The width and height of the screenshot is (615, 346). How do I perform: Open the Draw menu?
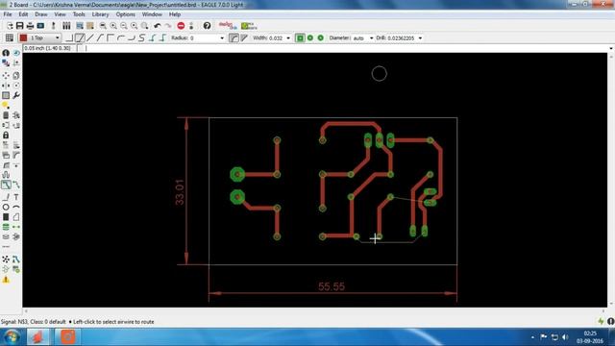pos(40,14)
